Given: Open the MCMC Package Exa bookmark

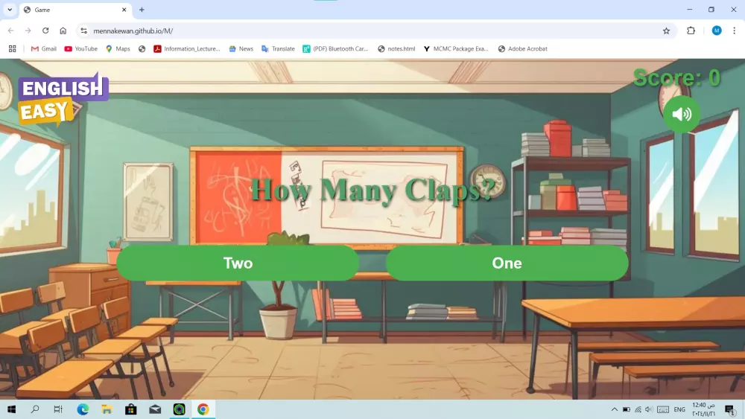Looking at the screenshot, I should coord(456,49).
